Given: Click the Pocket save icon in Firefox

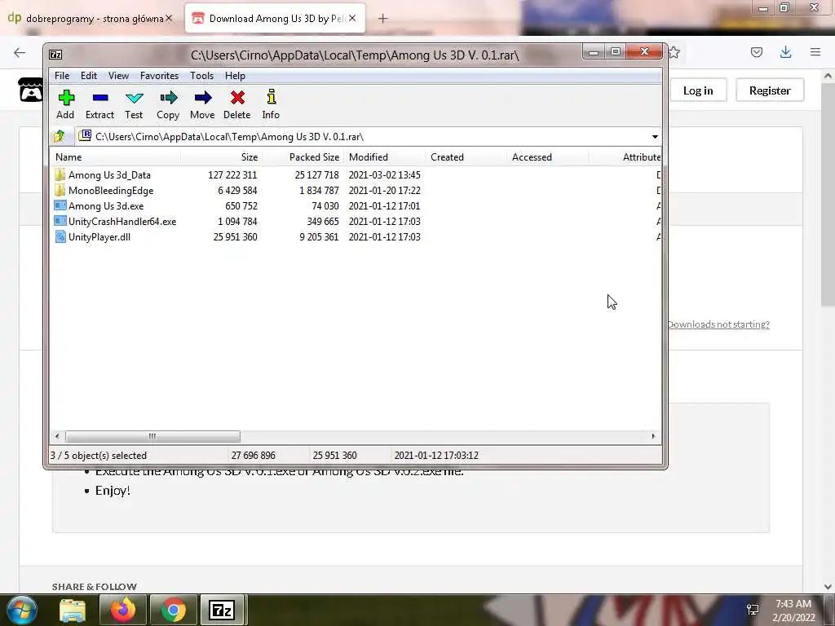Looking at the screenshot, I should [756, 52].
